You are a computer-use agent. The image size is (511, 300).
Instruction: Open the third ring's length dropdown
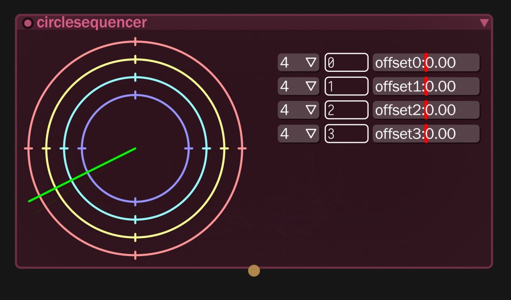298,110
